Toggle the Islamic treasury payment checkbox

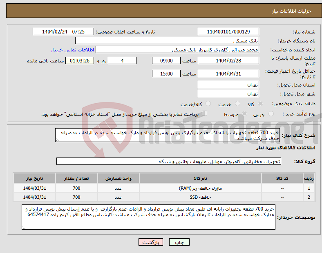205,113
